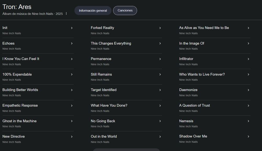The width and height of the screenshot is (262, 151).
Task: Open As Alive as You Need Me to Be
Action: coord(204,28)
